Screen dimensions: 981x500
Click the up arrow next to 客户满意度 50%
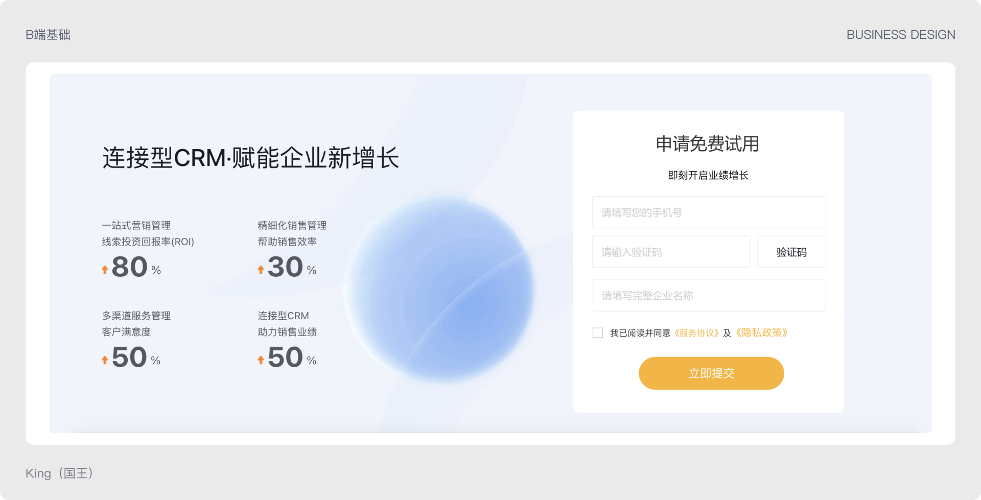pyautogui.click(x=105, y=360)
